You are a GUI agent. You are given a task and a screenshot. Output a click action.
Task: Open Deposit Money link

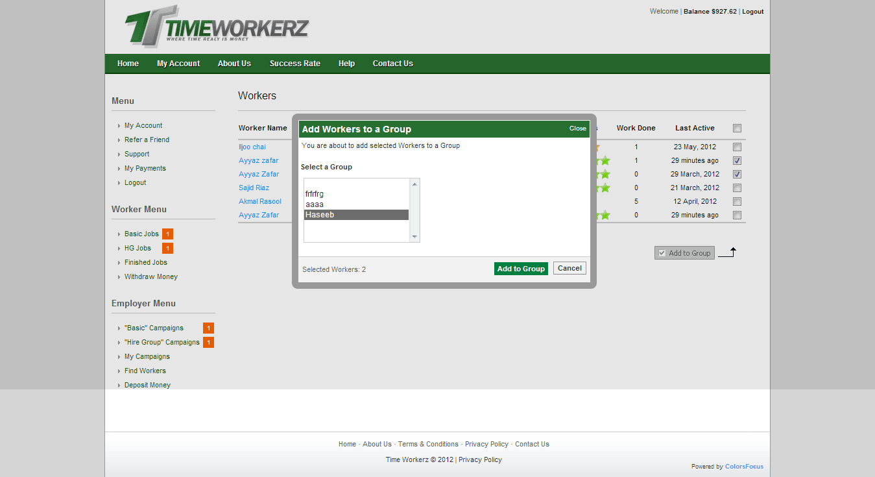tap(147, 385)
